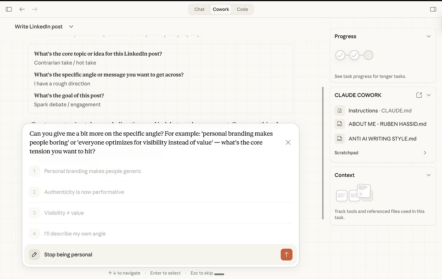Open the CLAUDE COWORK folder externally

click(x=419, y=95)
